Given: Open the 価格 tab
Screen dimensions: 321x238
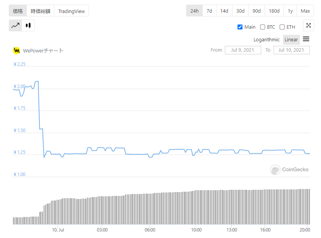Looking at the screenshot, I should (18, 11).
